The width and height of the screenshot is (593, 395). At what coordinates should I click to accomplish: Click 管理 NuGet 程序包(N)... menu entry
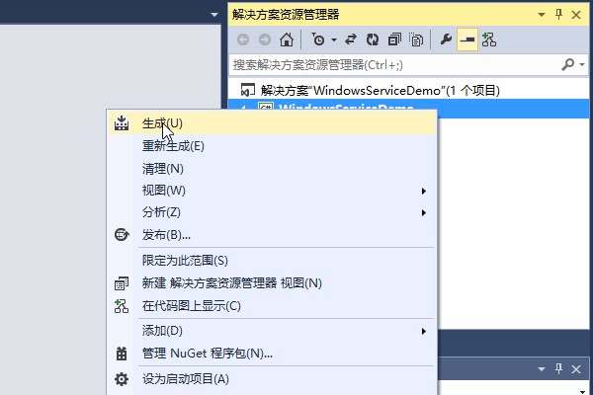pos(207,353)
